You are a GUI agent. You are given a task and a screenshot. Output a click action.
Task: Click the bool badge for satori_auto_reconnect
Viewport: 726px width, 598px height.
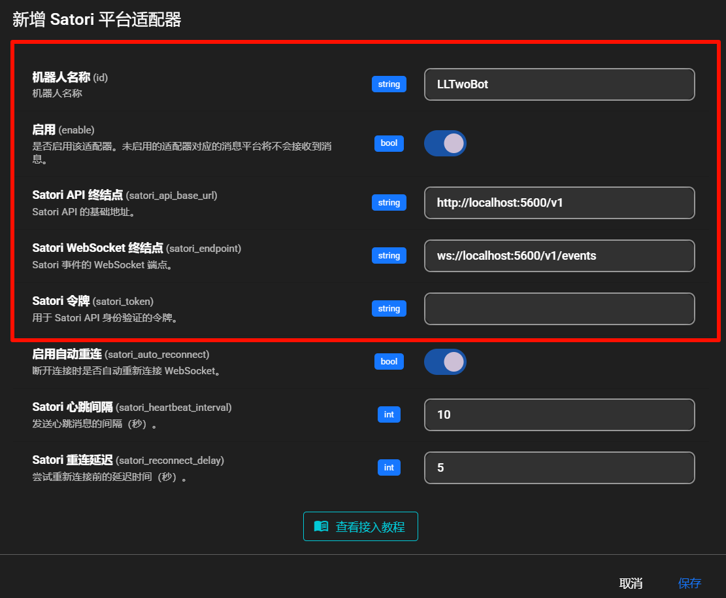pyautogui.click(x=389, y=362)
